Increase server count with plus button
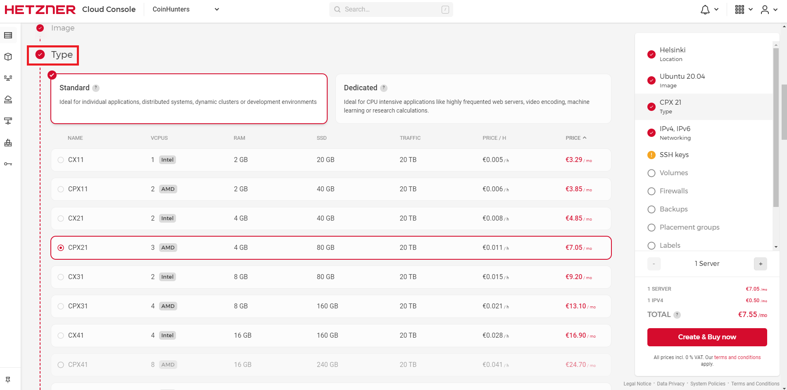 point(761,264)
